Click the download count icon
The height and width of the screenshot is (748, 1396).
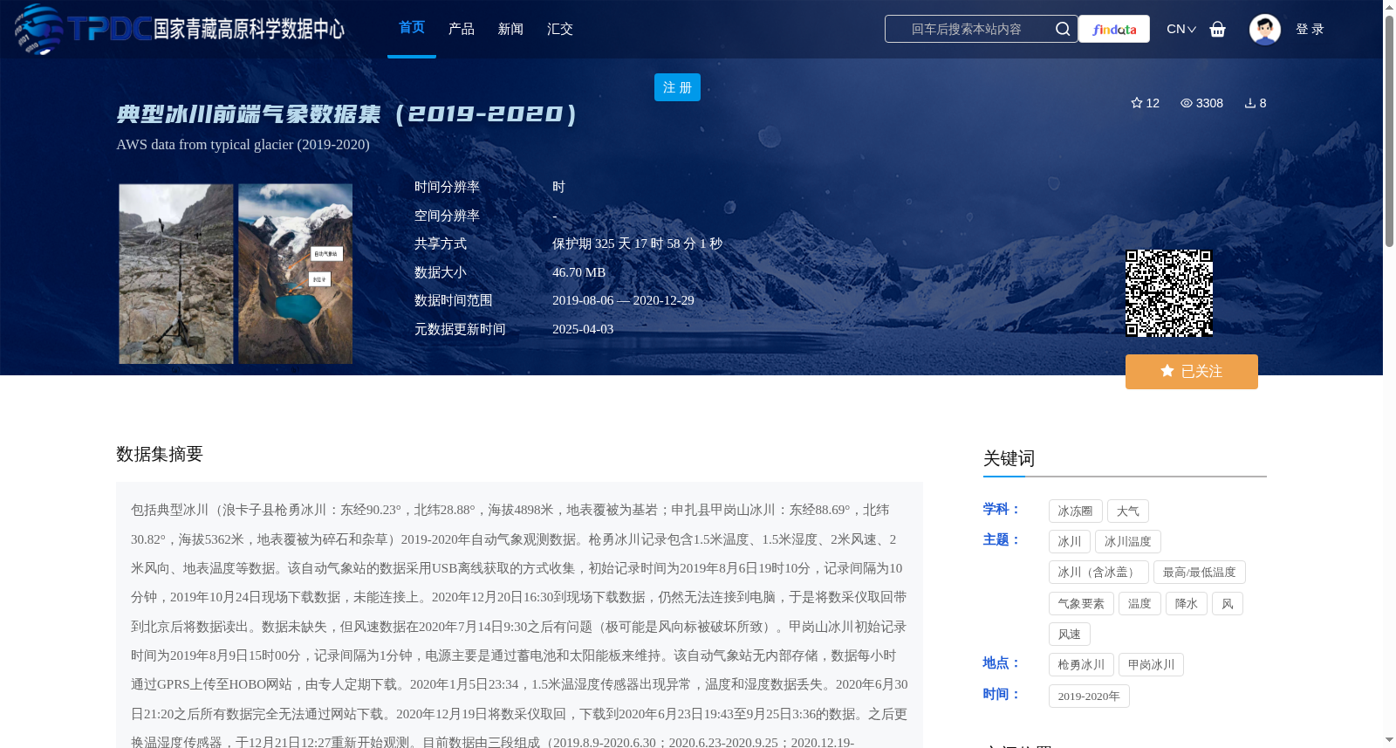pos(1250,103)
